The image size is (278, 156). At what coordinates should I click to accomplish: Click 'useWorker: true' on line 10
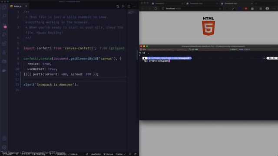coord(42,69)
